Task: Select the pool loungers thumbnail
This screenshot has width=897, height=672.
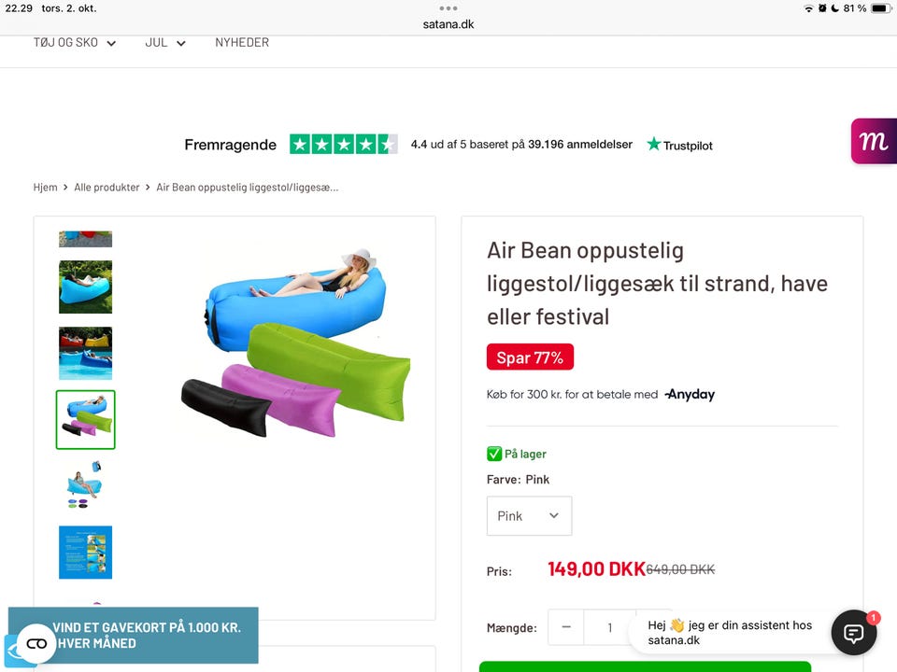Action: point(85,353)
